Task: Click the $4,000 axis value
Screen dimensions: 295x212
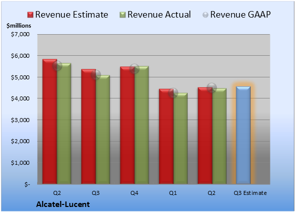Action: [x=20, y=98]
